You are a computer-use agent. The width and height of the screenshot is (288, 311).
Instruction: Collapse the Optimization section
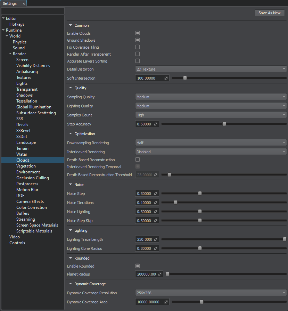click(71, 134)
